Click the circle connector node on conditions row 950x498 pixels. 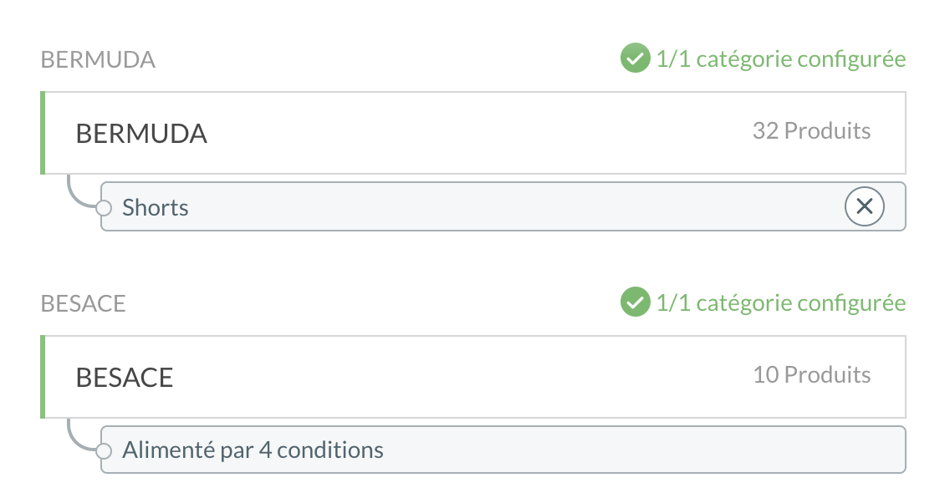click(104, 451)
